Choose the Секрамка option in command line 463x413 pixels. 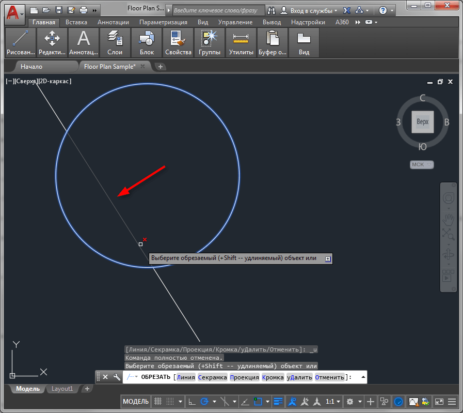coord(212,377)
